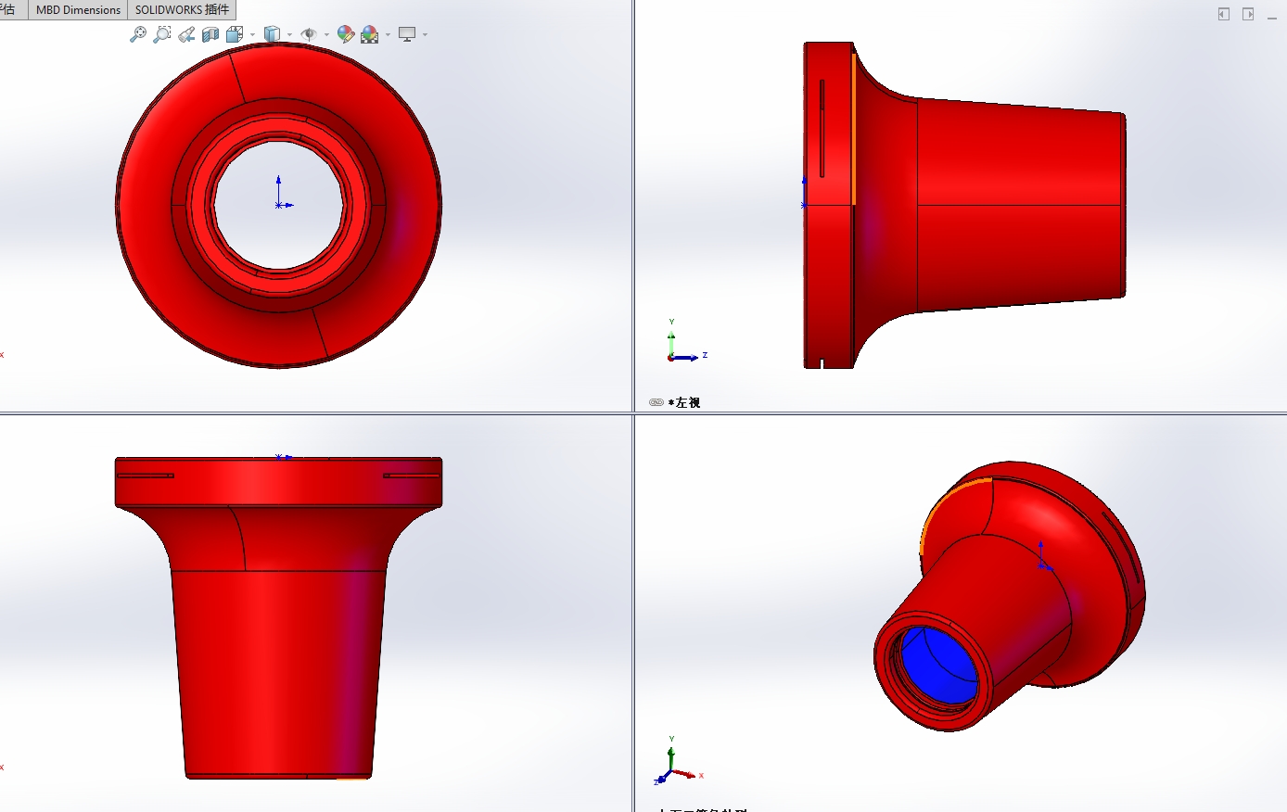Click the Hide/Show Items eye icon
The height and width of the screenshot is (812, 1287).
click(309, 34)
